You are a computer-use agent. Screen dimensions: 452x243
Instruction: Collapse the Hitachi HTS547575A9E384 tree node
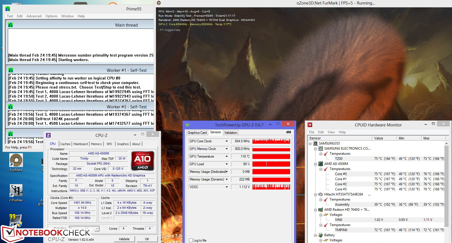[315, 194]
